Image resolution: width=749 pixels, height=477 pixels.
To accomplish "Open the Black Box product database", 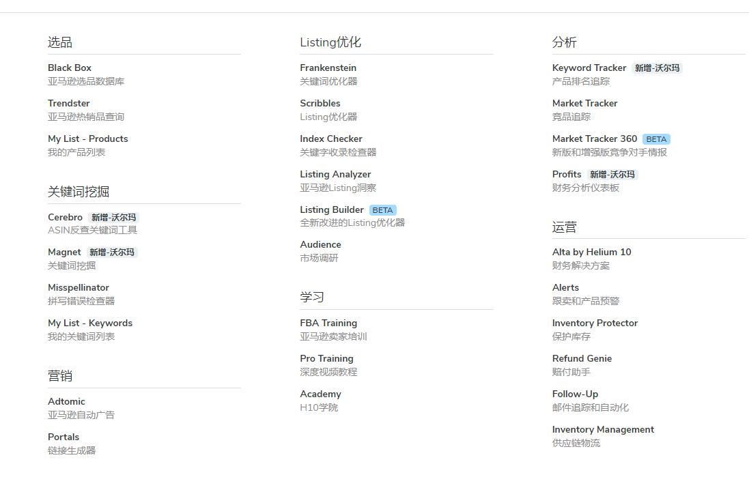I will pos(70,68).
